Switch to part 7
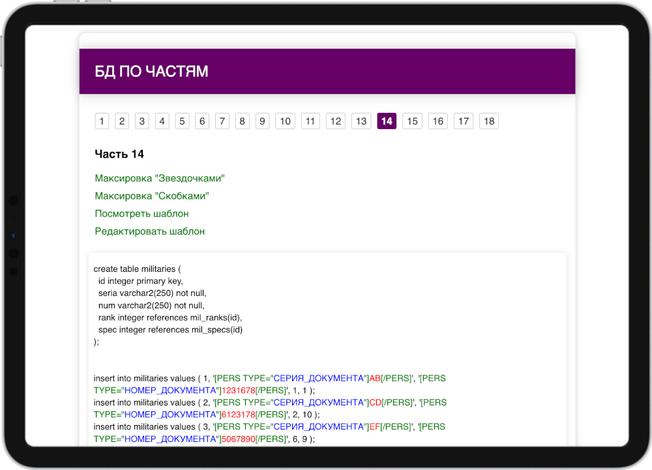652x470 pixels. 222,121
